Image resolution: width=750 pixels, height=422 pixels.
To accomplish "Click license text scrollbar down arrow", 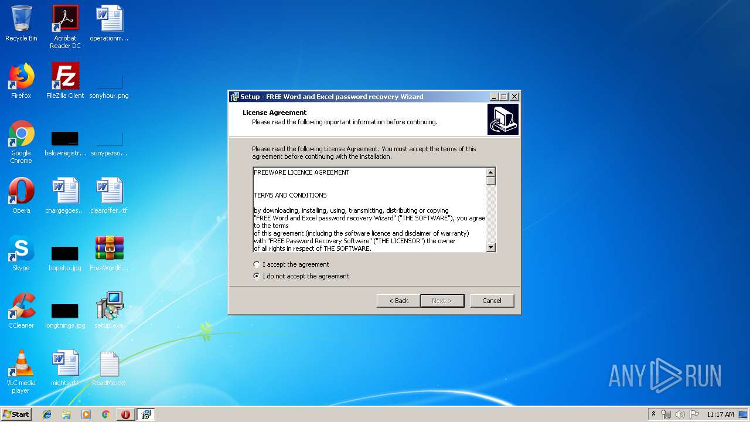I will tap(491, 248).
